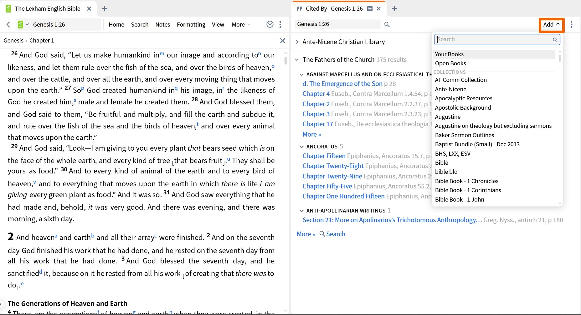Close the Genesis Chapter 1 breadcrumb bar
Screen dimensions: 581x315
(x=283, y=41)
